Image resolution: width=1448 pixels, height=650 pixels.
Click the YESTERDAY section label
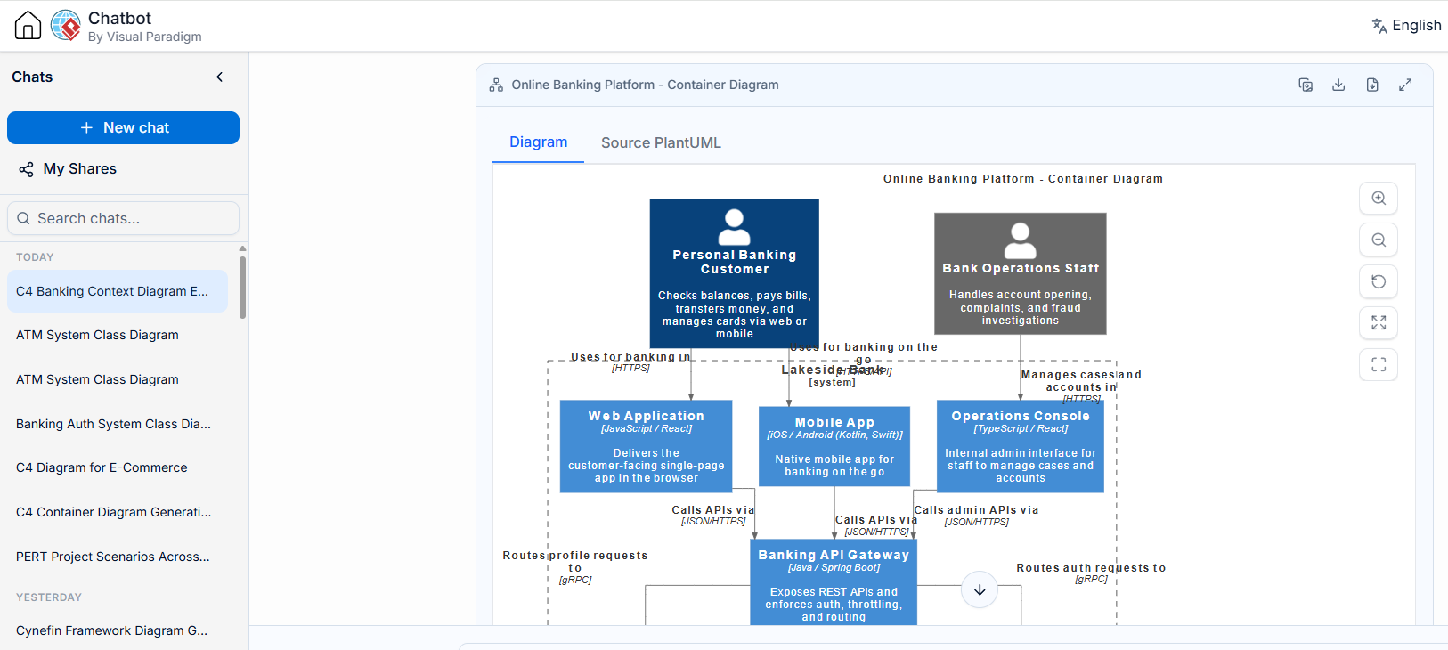coord(49,597)
